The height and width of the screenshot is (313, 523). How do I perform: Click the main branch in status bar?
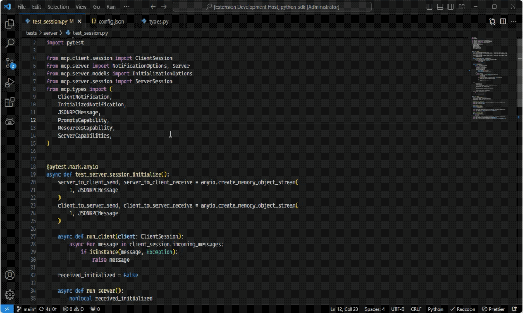pyautogui.click(x=26, y=309)
